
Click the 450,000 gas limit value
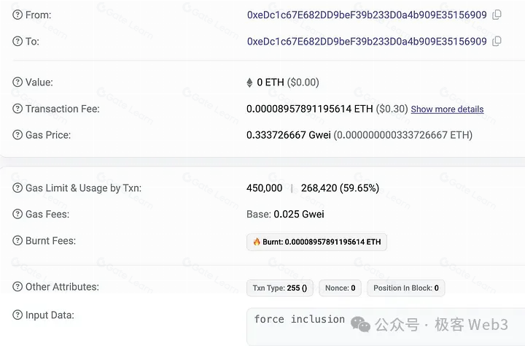(x=264, y=188)
